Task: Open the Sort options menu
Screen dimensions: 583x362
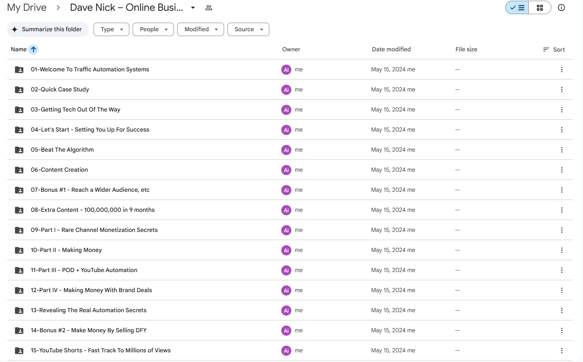Action: 554,49
